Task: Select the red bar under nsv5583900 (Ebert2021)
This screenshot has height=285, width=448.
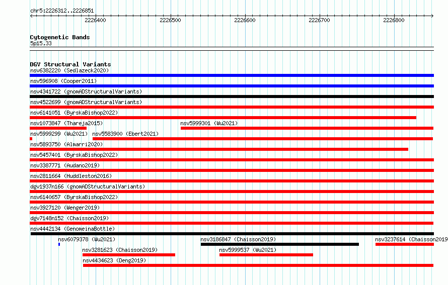Action: (263, 139)
